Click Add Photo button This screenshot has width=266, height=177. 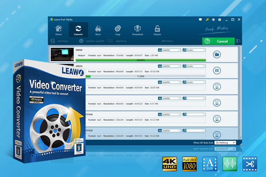[117, 41]
